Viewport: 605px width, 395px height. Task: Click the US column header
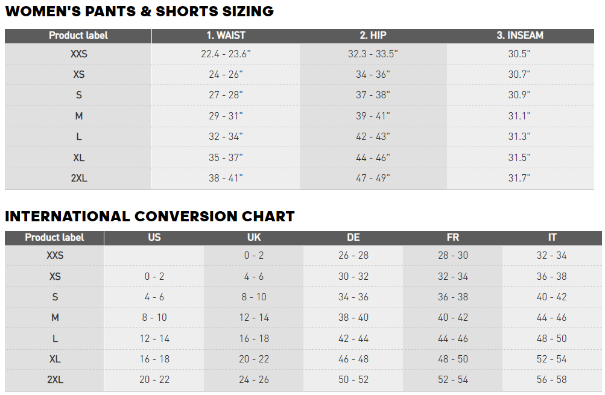[154, 238]
